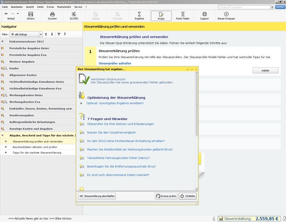Select Tipps für die nächste Steuererklärung

37,153
